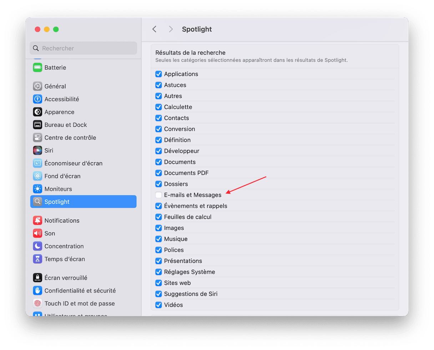Select Confidentialité et sécurité in sidebar
Image resolution: width=434 pixels, height=350 pixels.
pos(84,291)
